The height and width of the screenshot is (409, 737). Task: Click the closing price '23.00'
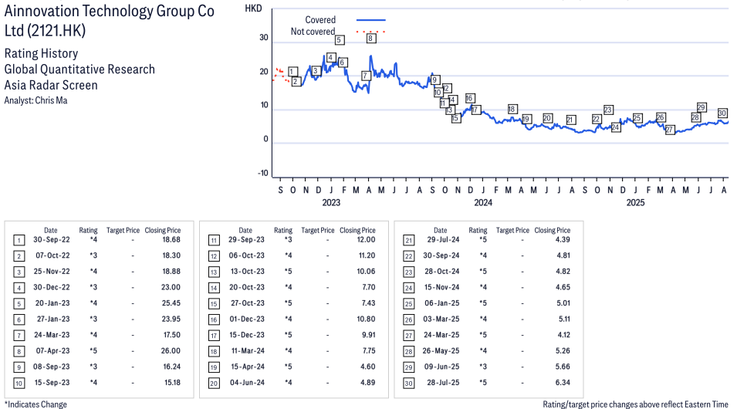tap(171, 287)
